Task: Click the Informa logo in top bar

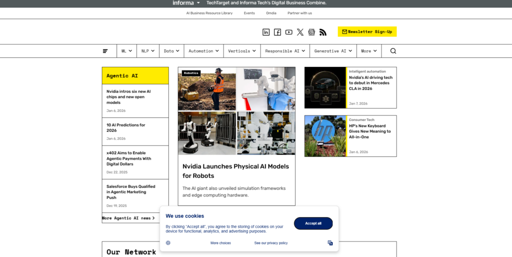Action: (x=183, y=3)
